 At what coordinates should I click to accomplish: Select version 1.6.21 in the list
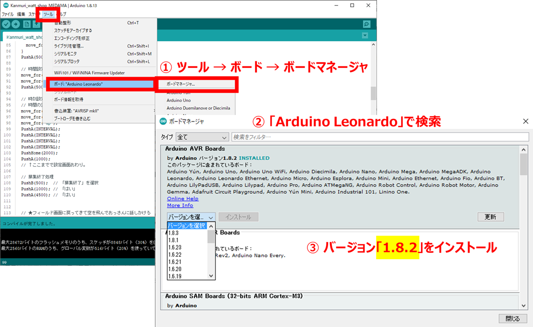(x=187, y=262)
